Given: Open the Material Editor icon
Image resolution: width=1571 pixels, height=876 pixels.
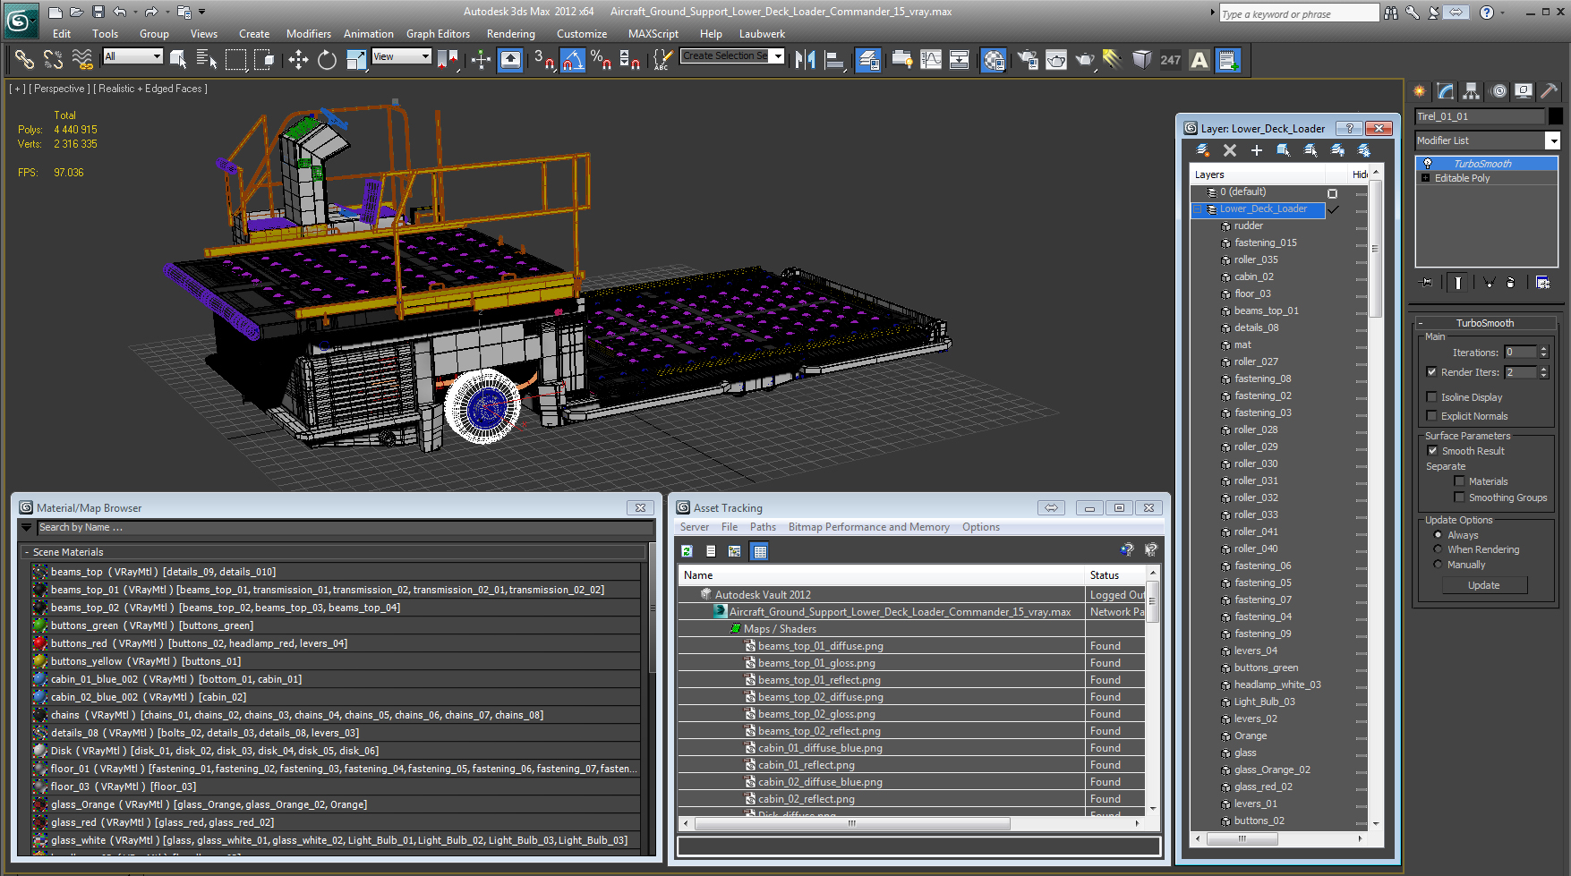Looking at the screenshot, I should click(x=994, y=60).
